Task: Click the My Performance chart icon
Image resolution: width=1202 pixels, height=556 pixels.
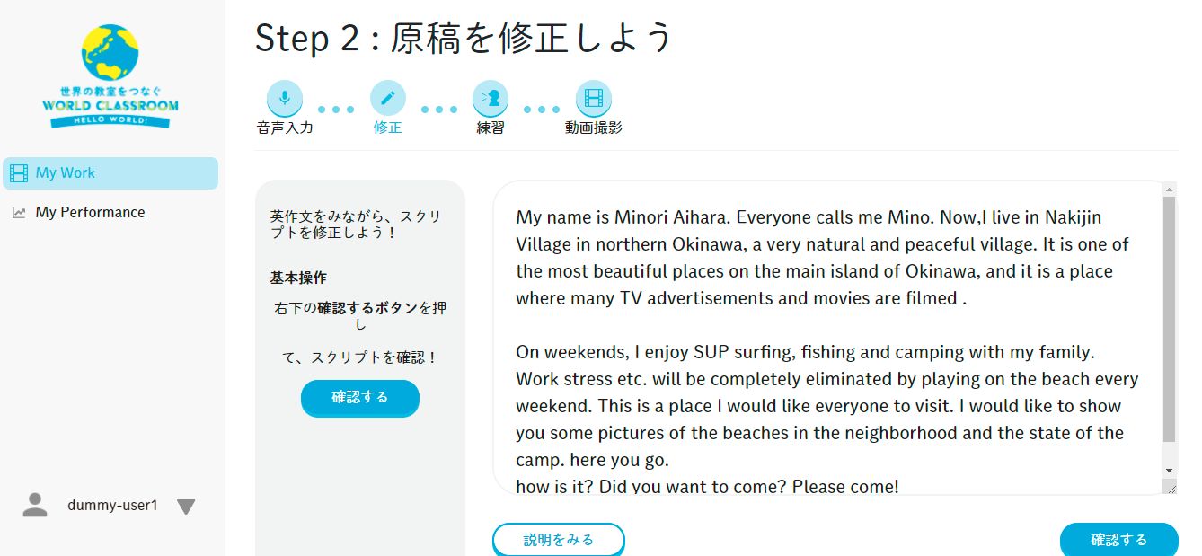Action: click(19, 213)
